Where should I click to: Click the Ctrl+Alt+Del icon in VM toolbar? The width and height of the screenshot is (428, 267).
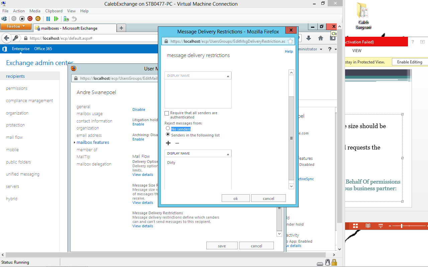point(4,19)
